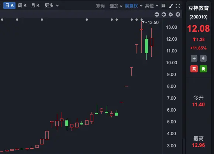The height and width of the screenshot is (154, 214).
Task: Enter fullscreen chart mode
Action: click(178, 6)
